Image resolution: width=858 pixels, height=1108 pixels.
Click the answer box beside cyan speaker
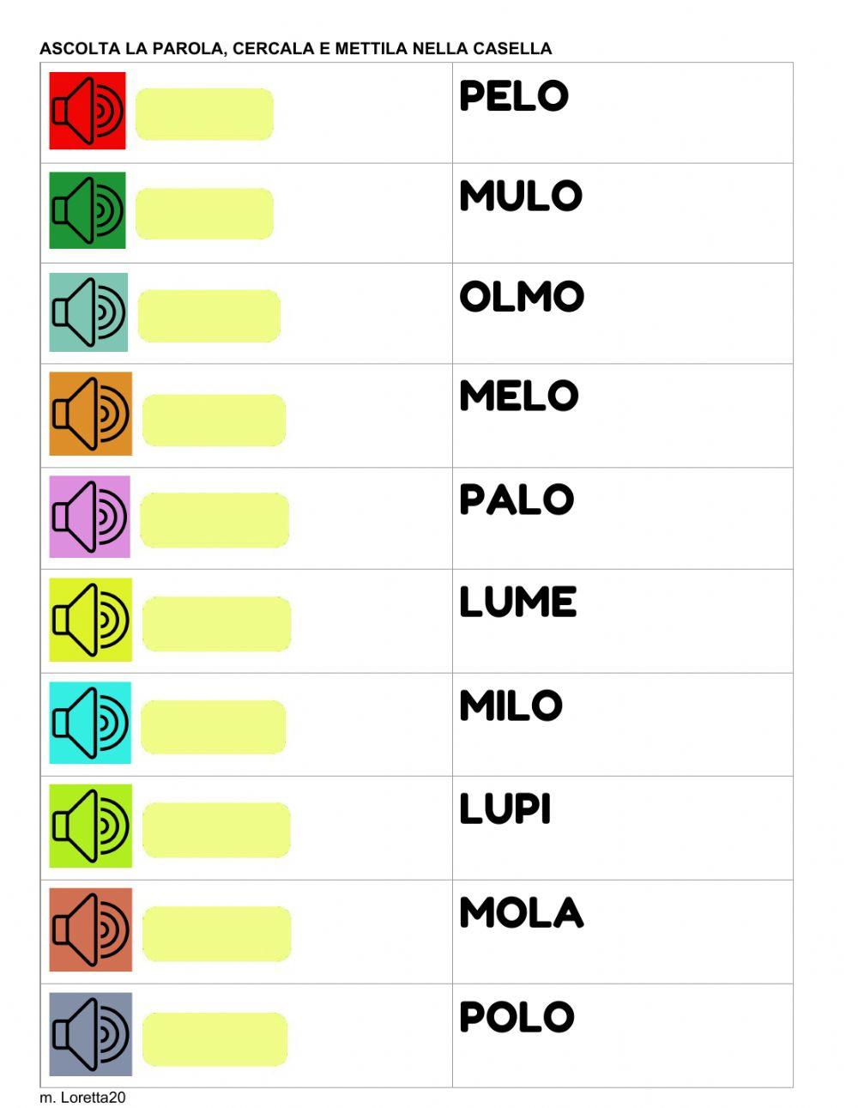tap(213, 727)
